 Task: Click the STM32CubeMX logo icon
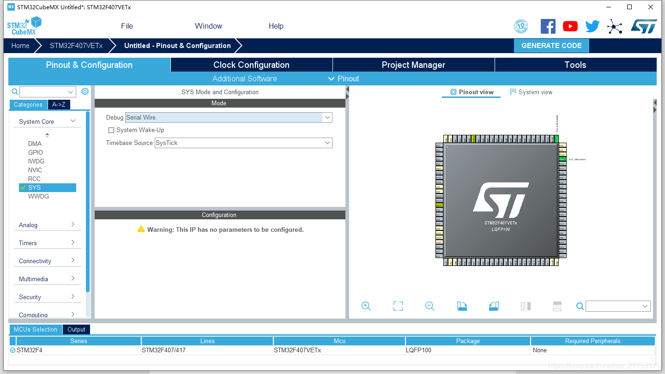point(24,26)
